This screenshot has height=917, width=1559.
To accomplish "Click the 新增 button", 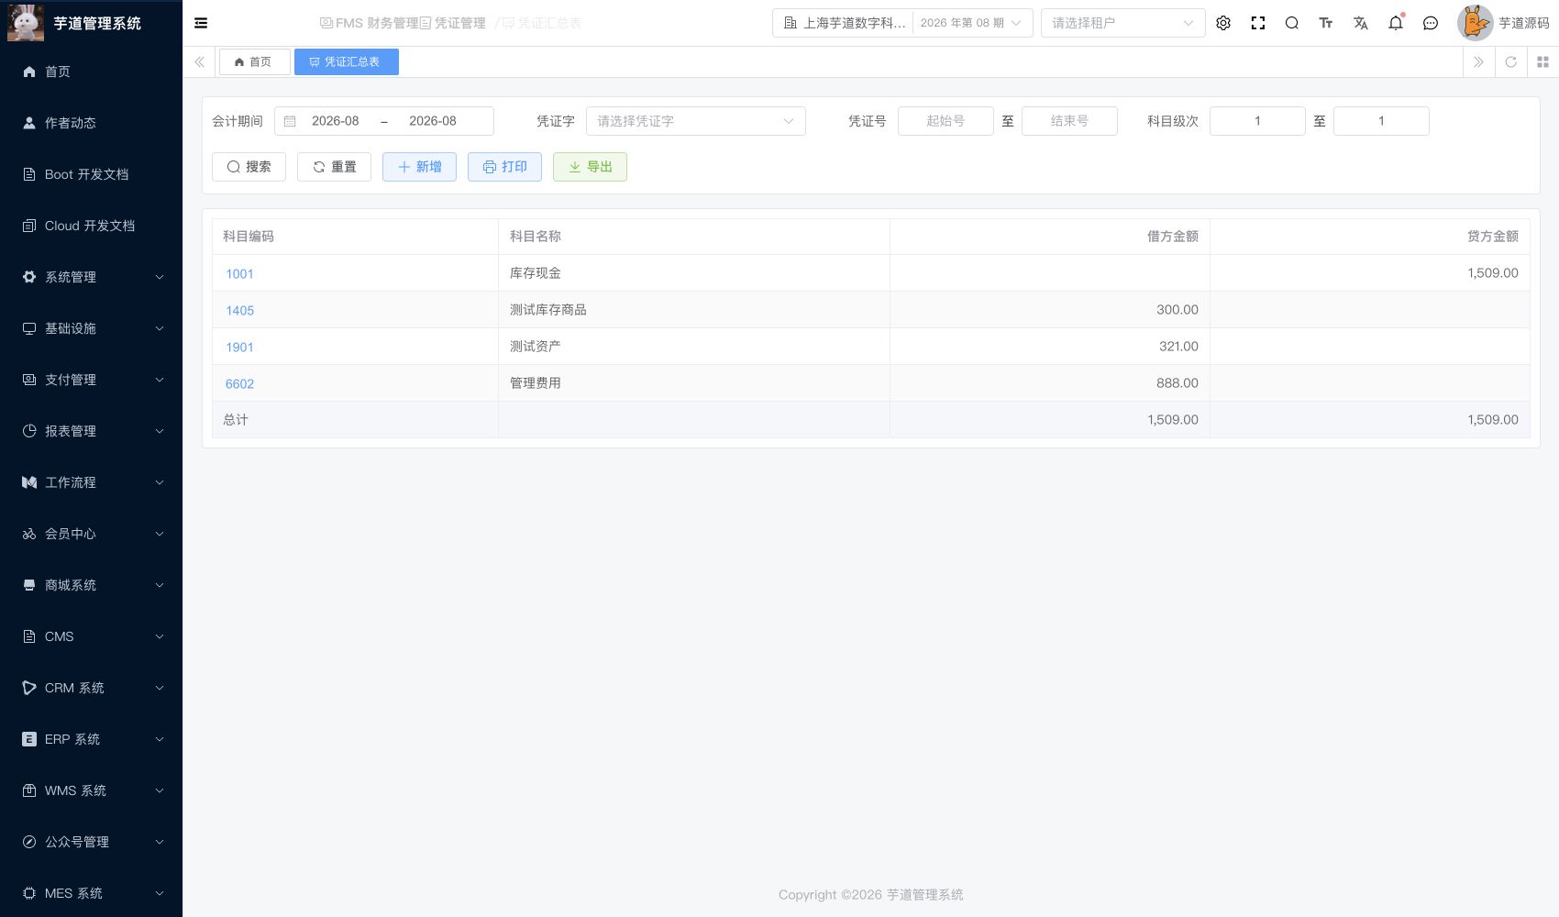I will 419,167.
